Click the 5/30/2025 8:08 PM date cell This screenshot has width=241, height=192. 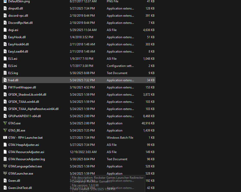click(82, 73)
